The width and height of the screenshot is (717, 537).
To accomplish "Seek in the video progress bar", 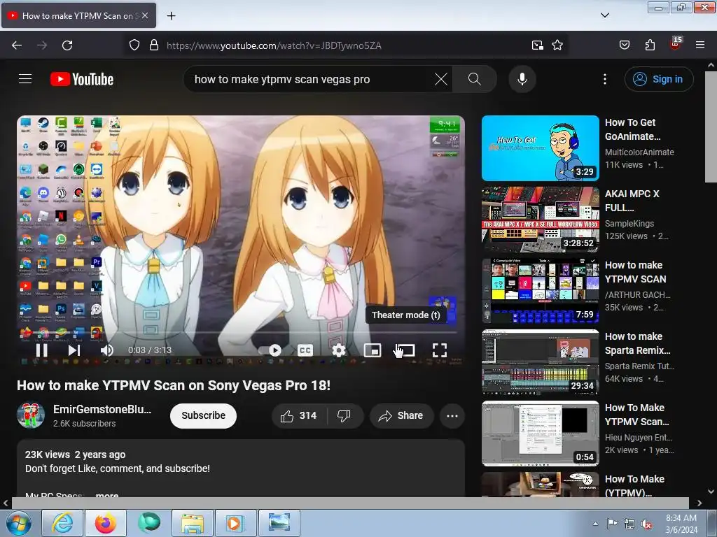I will click(241, 332).
